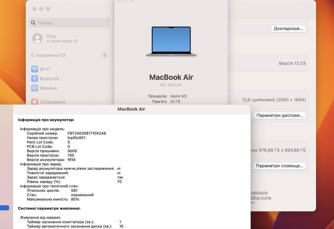Click the Параметри дисплея... button
Screen dimensions: 334x229
pos(280,115)
